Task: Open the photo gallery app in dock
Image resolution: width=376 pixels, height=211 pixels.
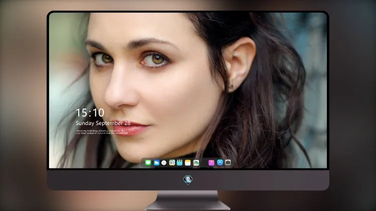Action: tap(196, 162)
